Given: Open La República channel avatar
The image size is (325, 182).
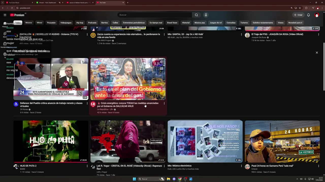Looking at the screenshot, I should [93, 104].
